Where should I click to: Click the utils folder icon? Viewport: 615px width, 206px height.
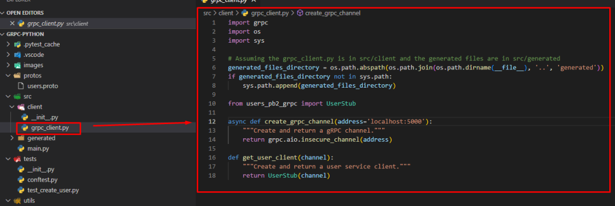coord(17,200)
